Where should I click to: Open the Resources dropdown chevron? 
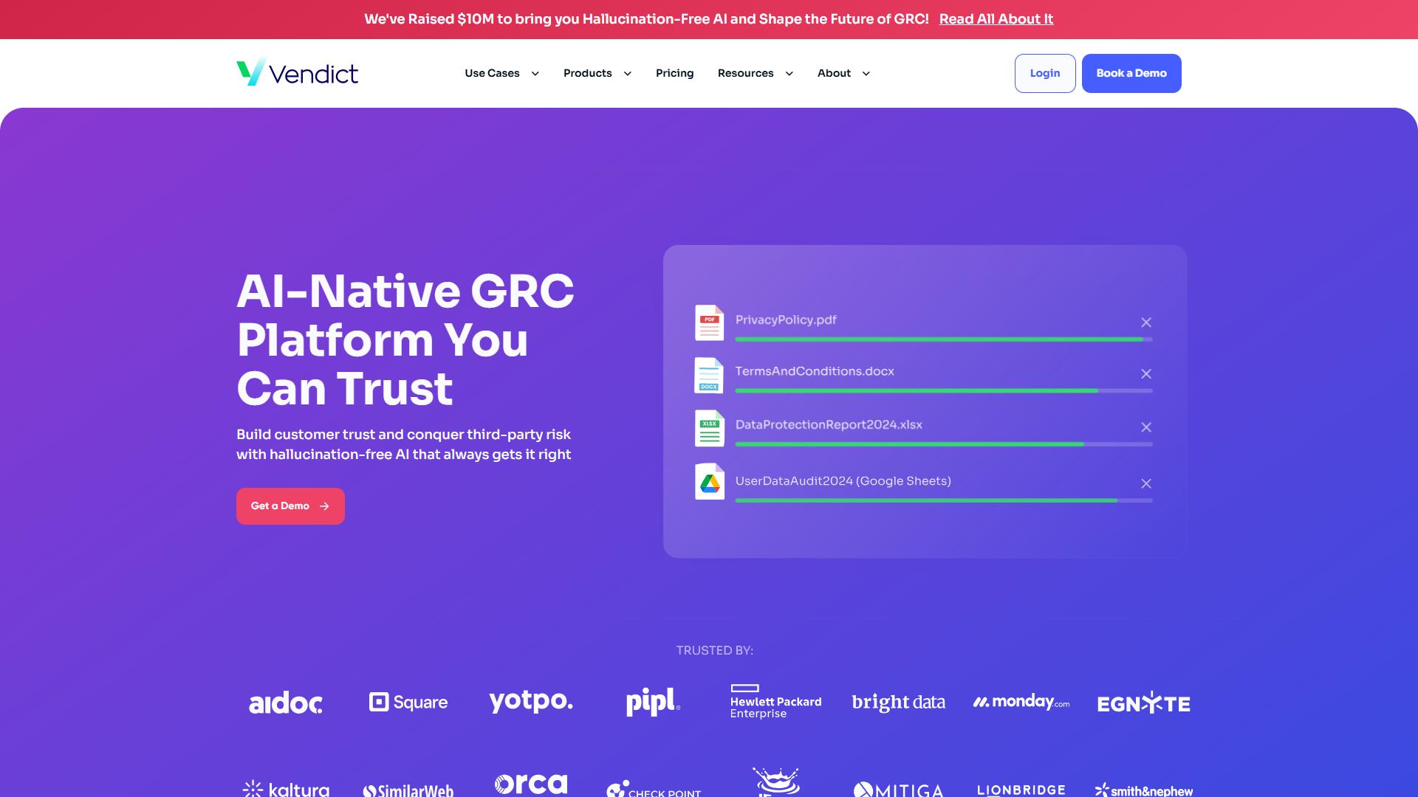tap(789, 74)
